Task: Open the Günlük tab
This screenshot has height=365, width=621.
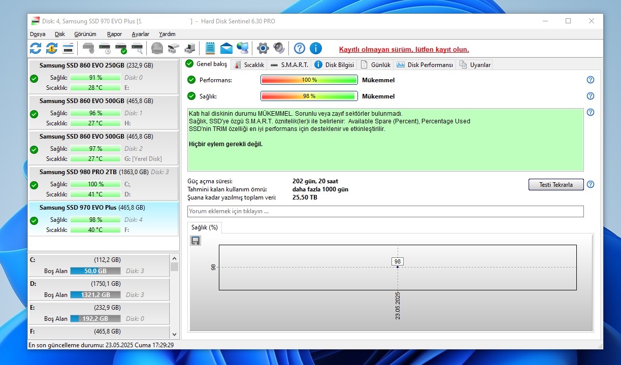Action: coord(375,65)
